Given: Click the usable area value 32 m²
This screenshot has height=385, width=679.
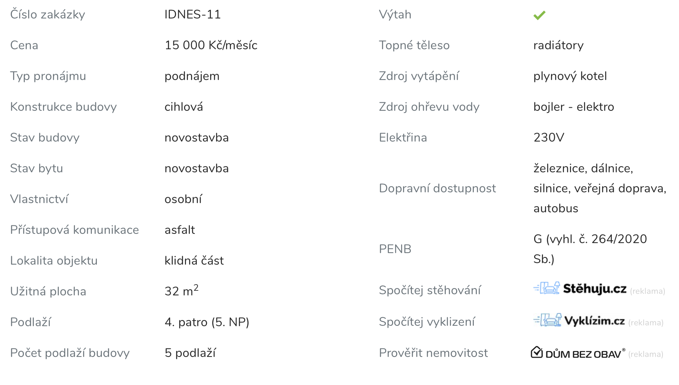Looking at the screenshot, I should click(181, 291).
